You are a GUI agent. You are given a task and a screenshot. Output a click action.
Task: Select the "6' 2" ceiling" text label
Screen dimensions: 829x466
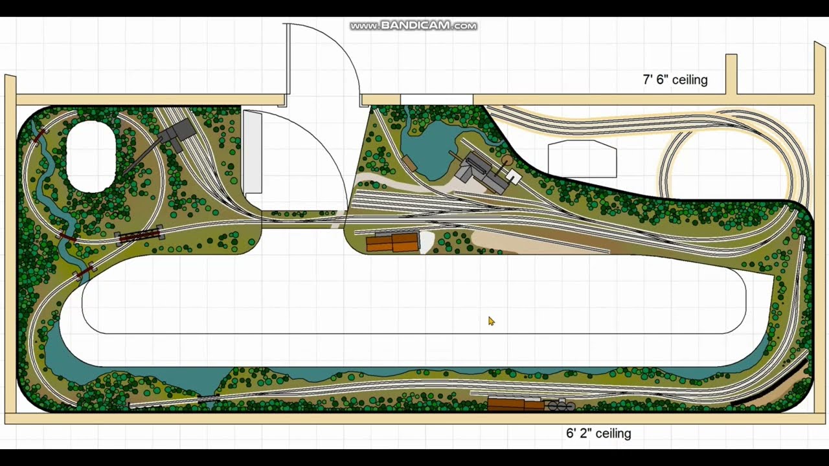598,433
